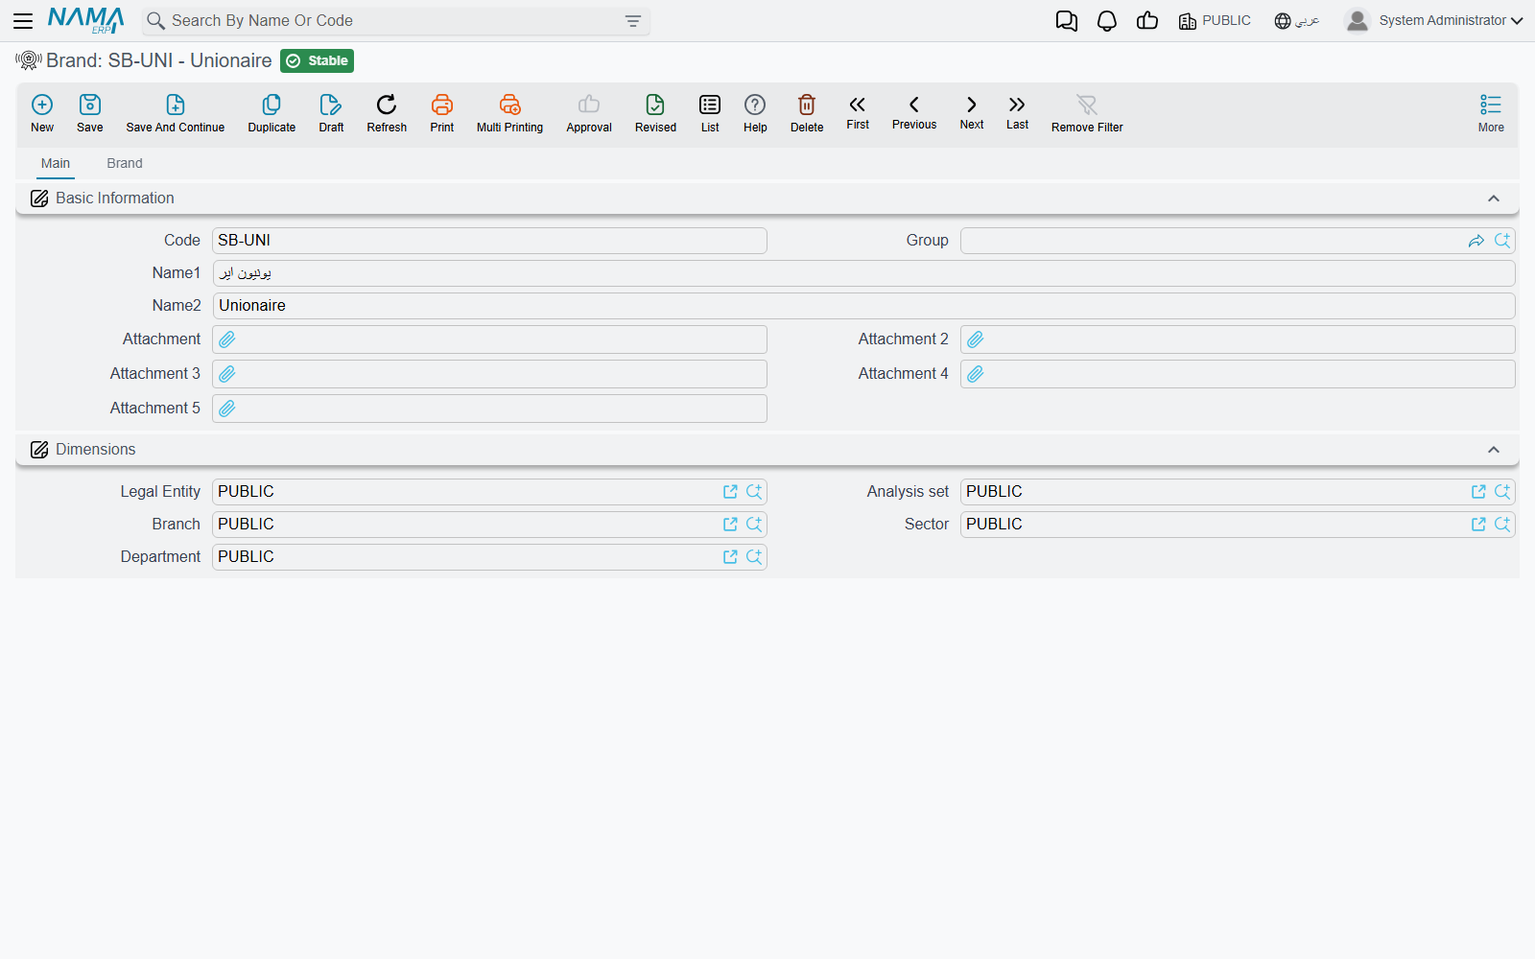Viewport: 1535px width, 959px height.
Task: Collapse the Basic Information section
Action: (1493, 199)
